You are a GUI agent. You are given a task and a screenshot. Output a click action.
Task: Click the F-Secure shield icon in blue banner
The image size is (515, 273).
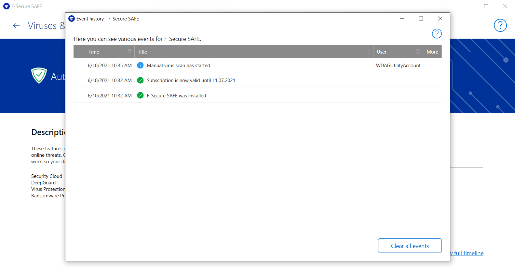click(39, 75)
